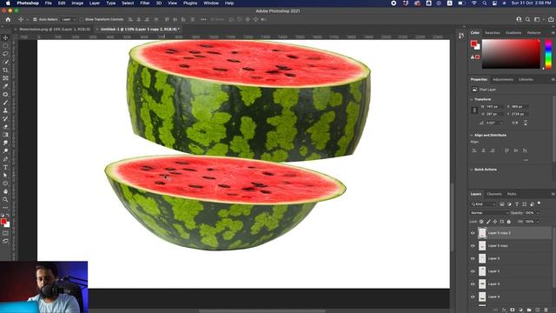
Task: Switch to the Watermelon.png document tab
Action: 55,29
